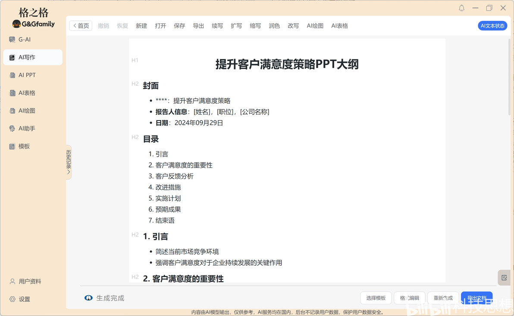This screenshot has width=514, height=316.
Task: Click the bullet 简述当前市场竞争环境
Action: [x=187, y=251]
